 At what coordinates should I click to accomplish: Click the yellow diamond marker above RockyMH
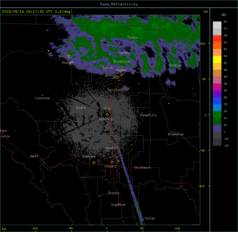coord(69,56)
